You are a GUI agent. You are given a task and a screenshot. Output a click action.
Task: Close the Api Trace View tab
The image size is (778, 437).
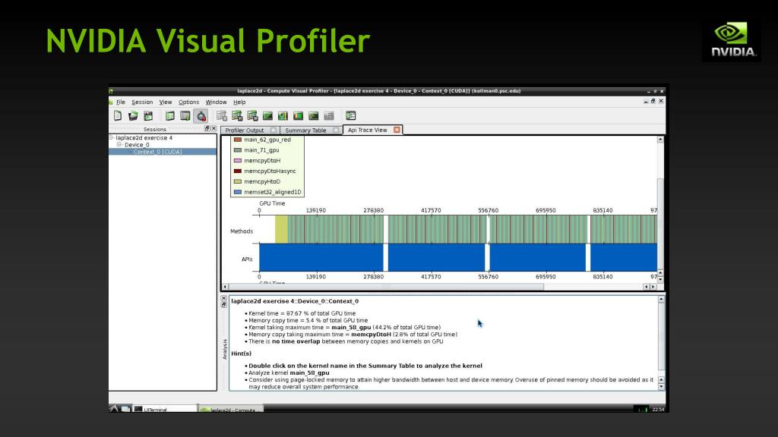coord(397,130)
